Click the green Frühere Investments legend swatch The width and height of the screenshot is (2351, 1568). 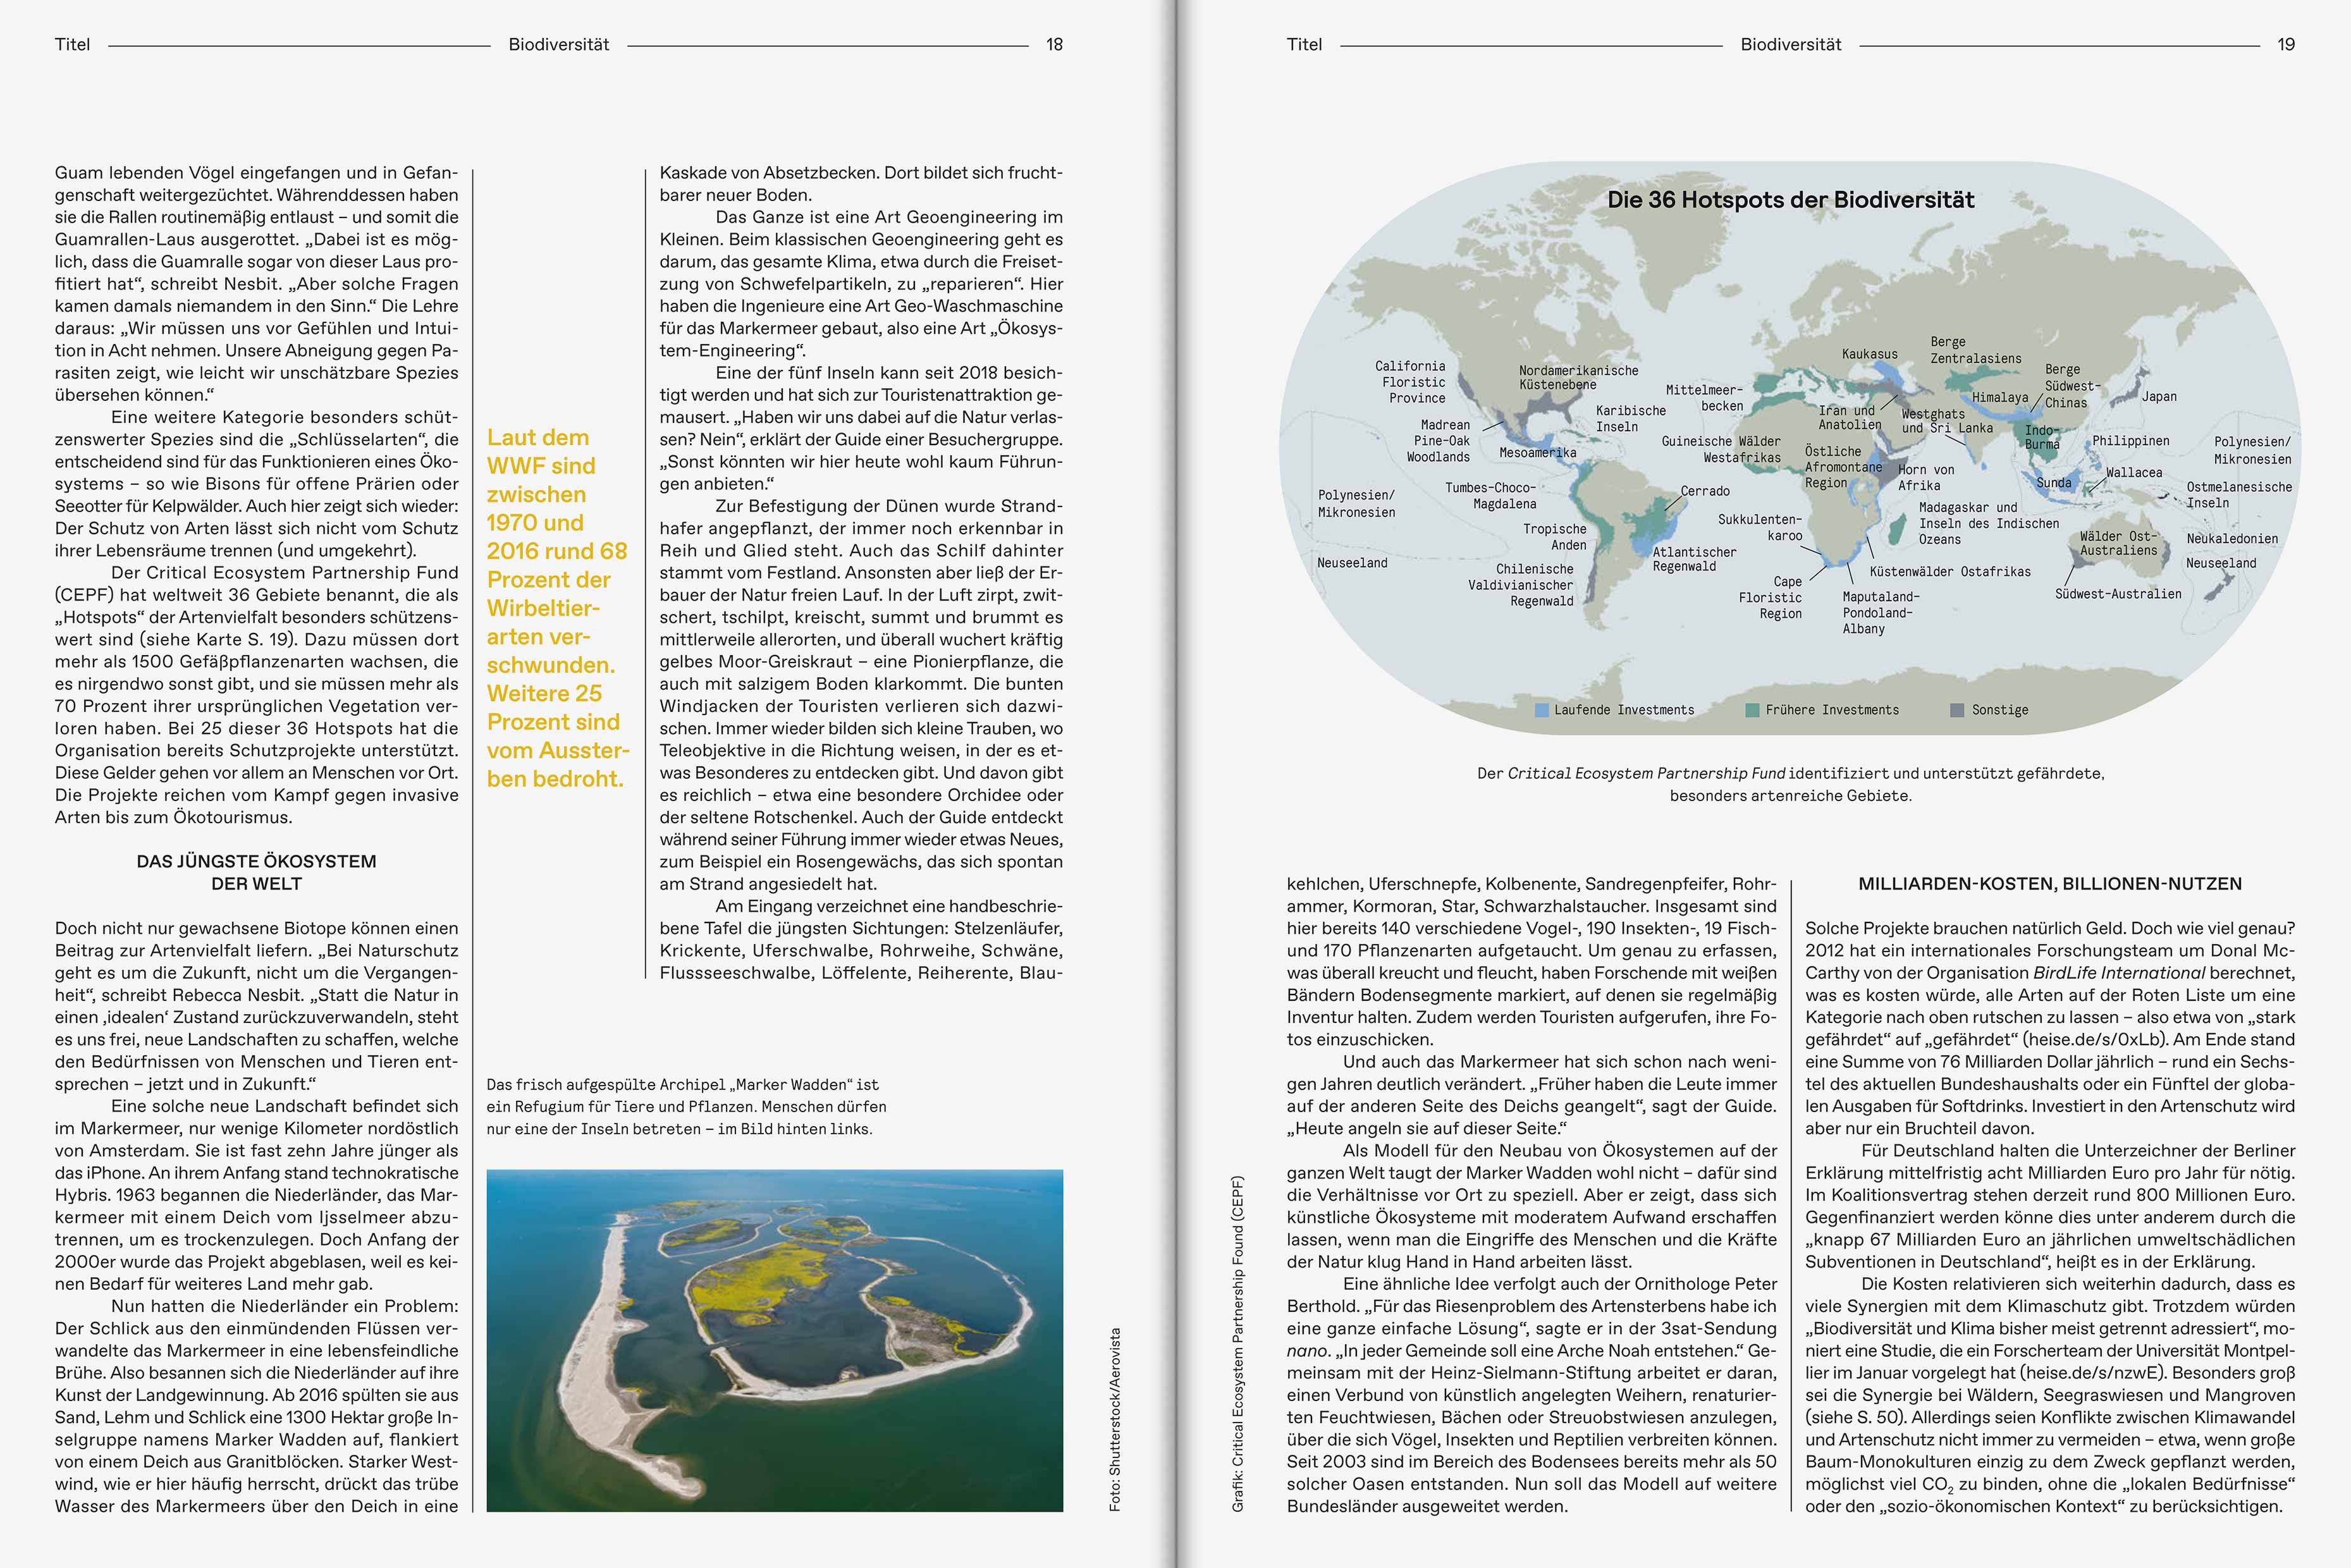[x=1752, y=710]
